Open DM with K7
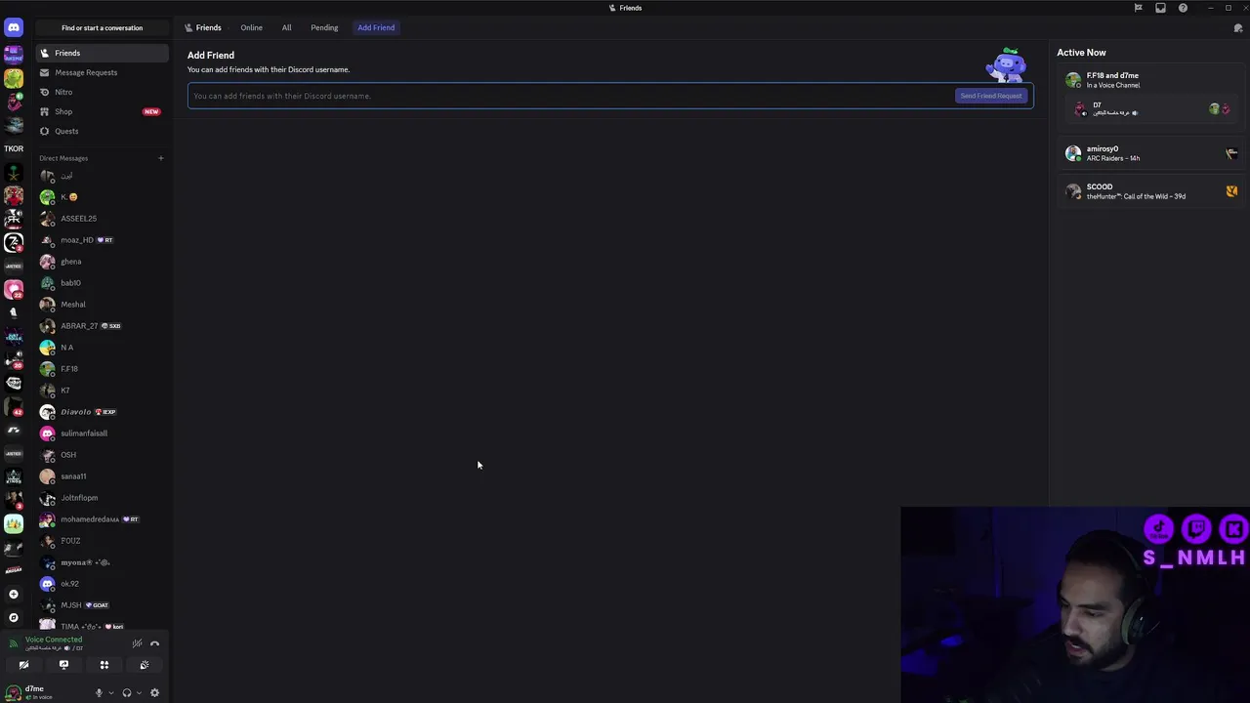Viewport: 1250px width, 703px height. (x=103, y=391)
